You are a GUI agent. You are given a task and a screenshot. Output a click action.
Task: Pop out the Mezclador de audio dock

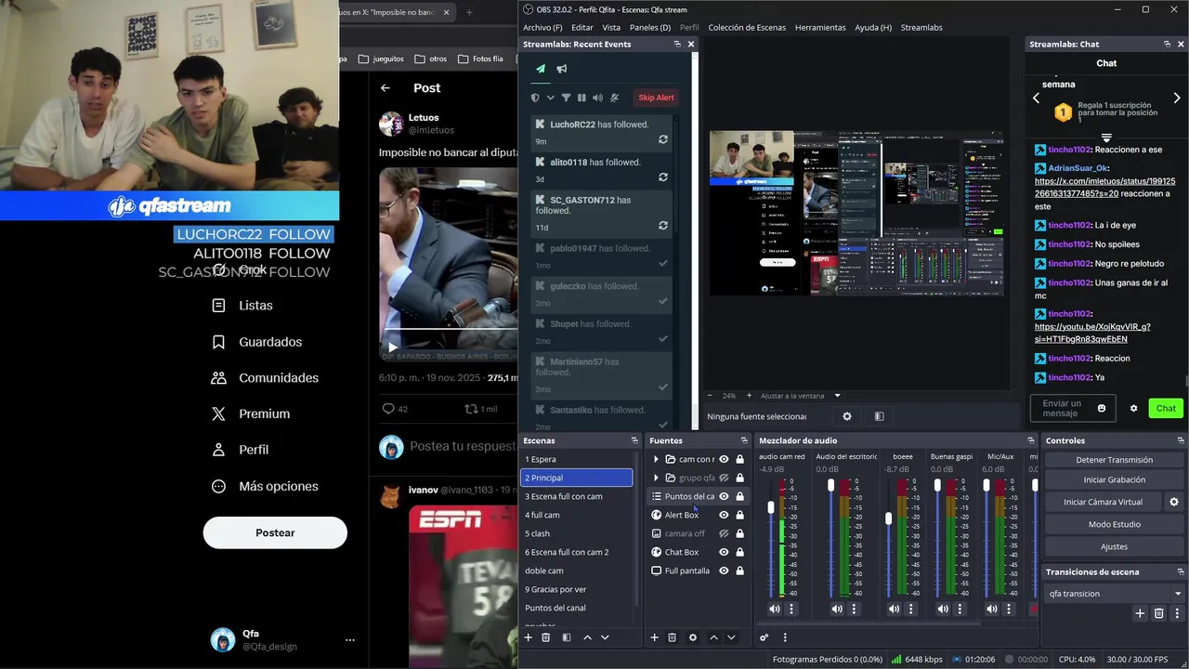point(1030,440)
